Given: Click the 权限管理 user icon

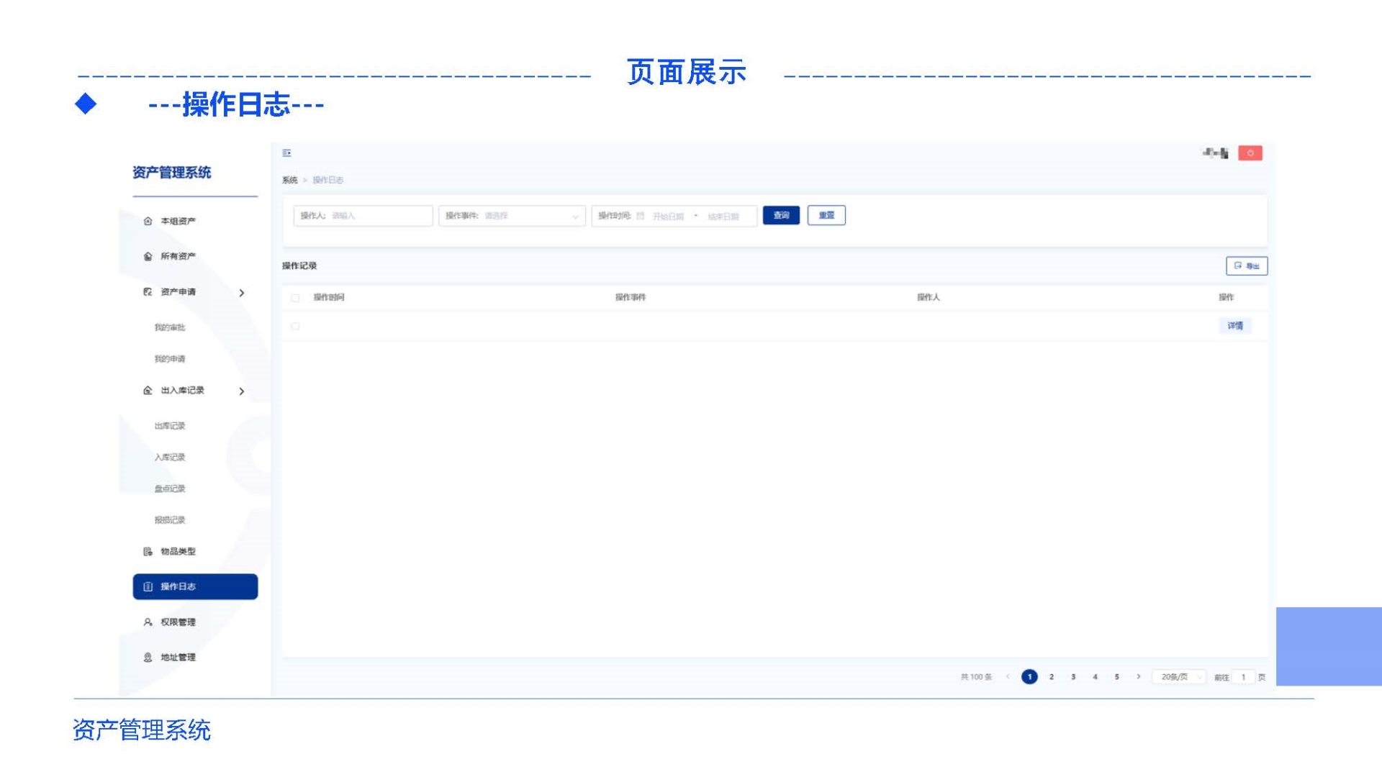Looking at the screenshot, I should point(148,622).
